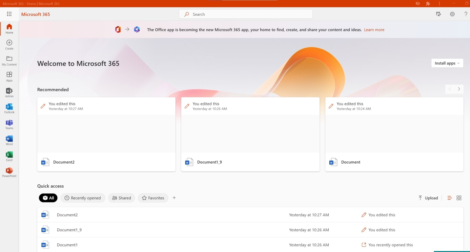Click the Word icon on Document1_9 card
Screen dimensions: 470x252
click(189, 162)
